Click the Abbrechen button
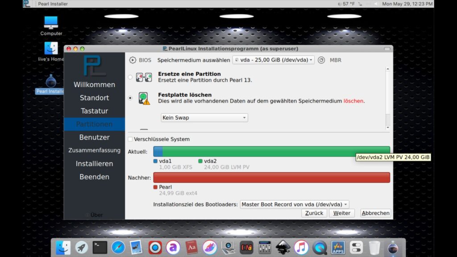The image size is (457, 257). click(x=375, y=213)
